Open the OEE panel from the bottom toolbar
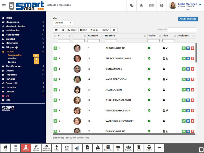This screenshot has width=204, height=153. coord(77,148)
